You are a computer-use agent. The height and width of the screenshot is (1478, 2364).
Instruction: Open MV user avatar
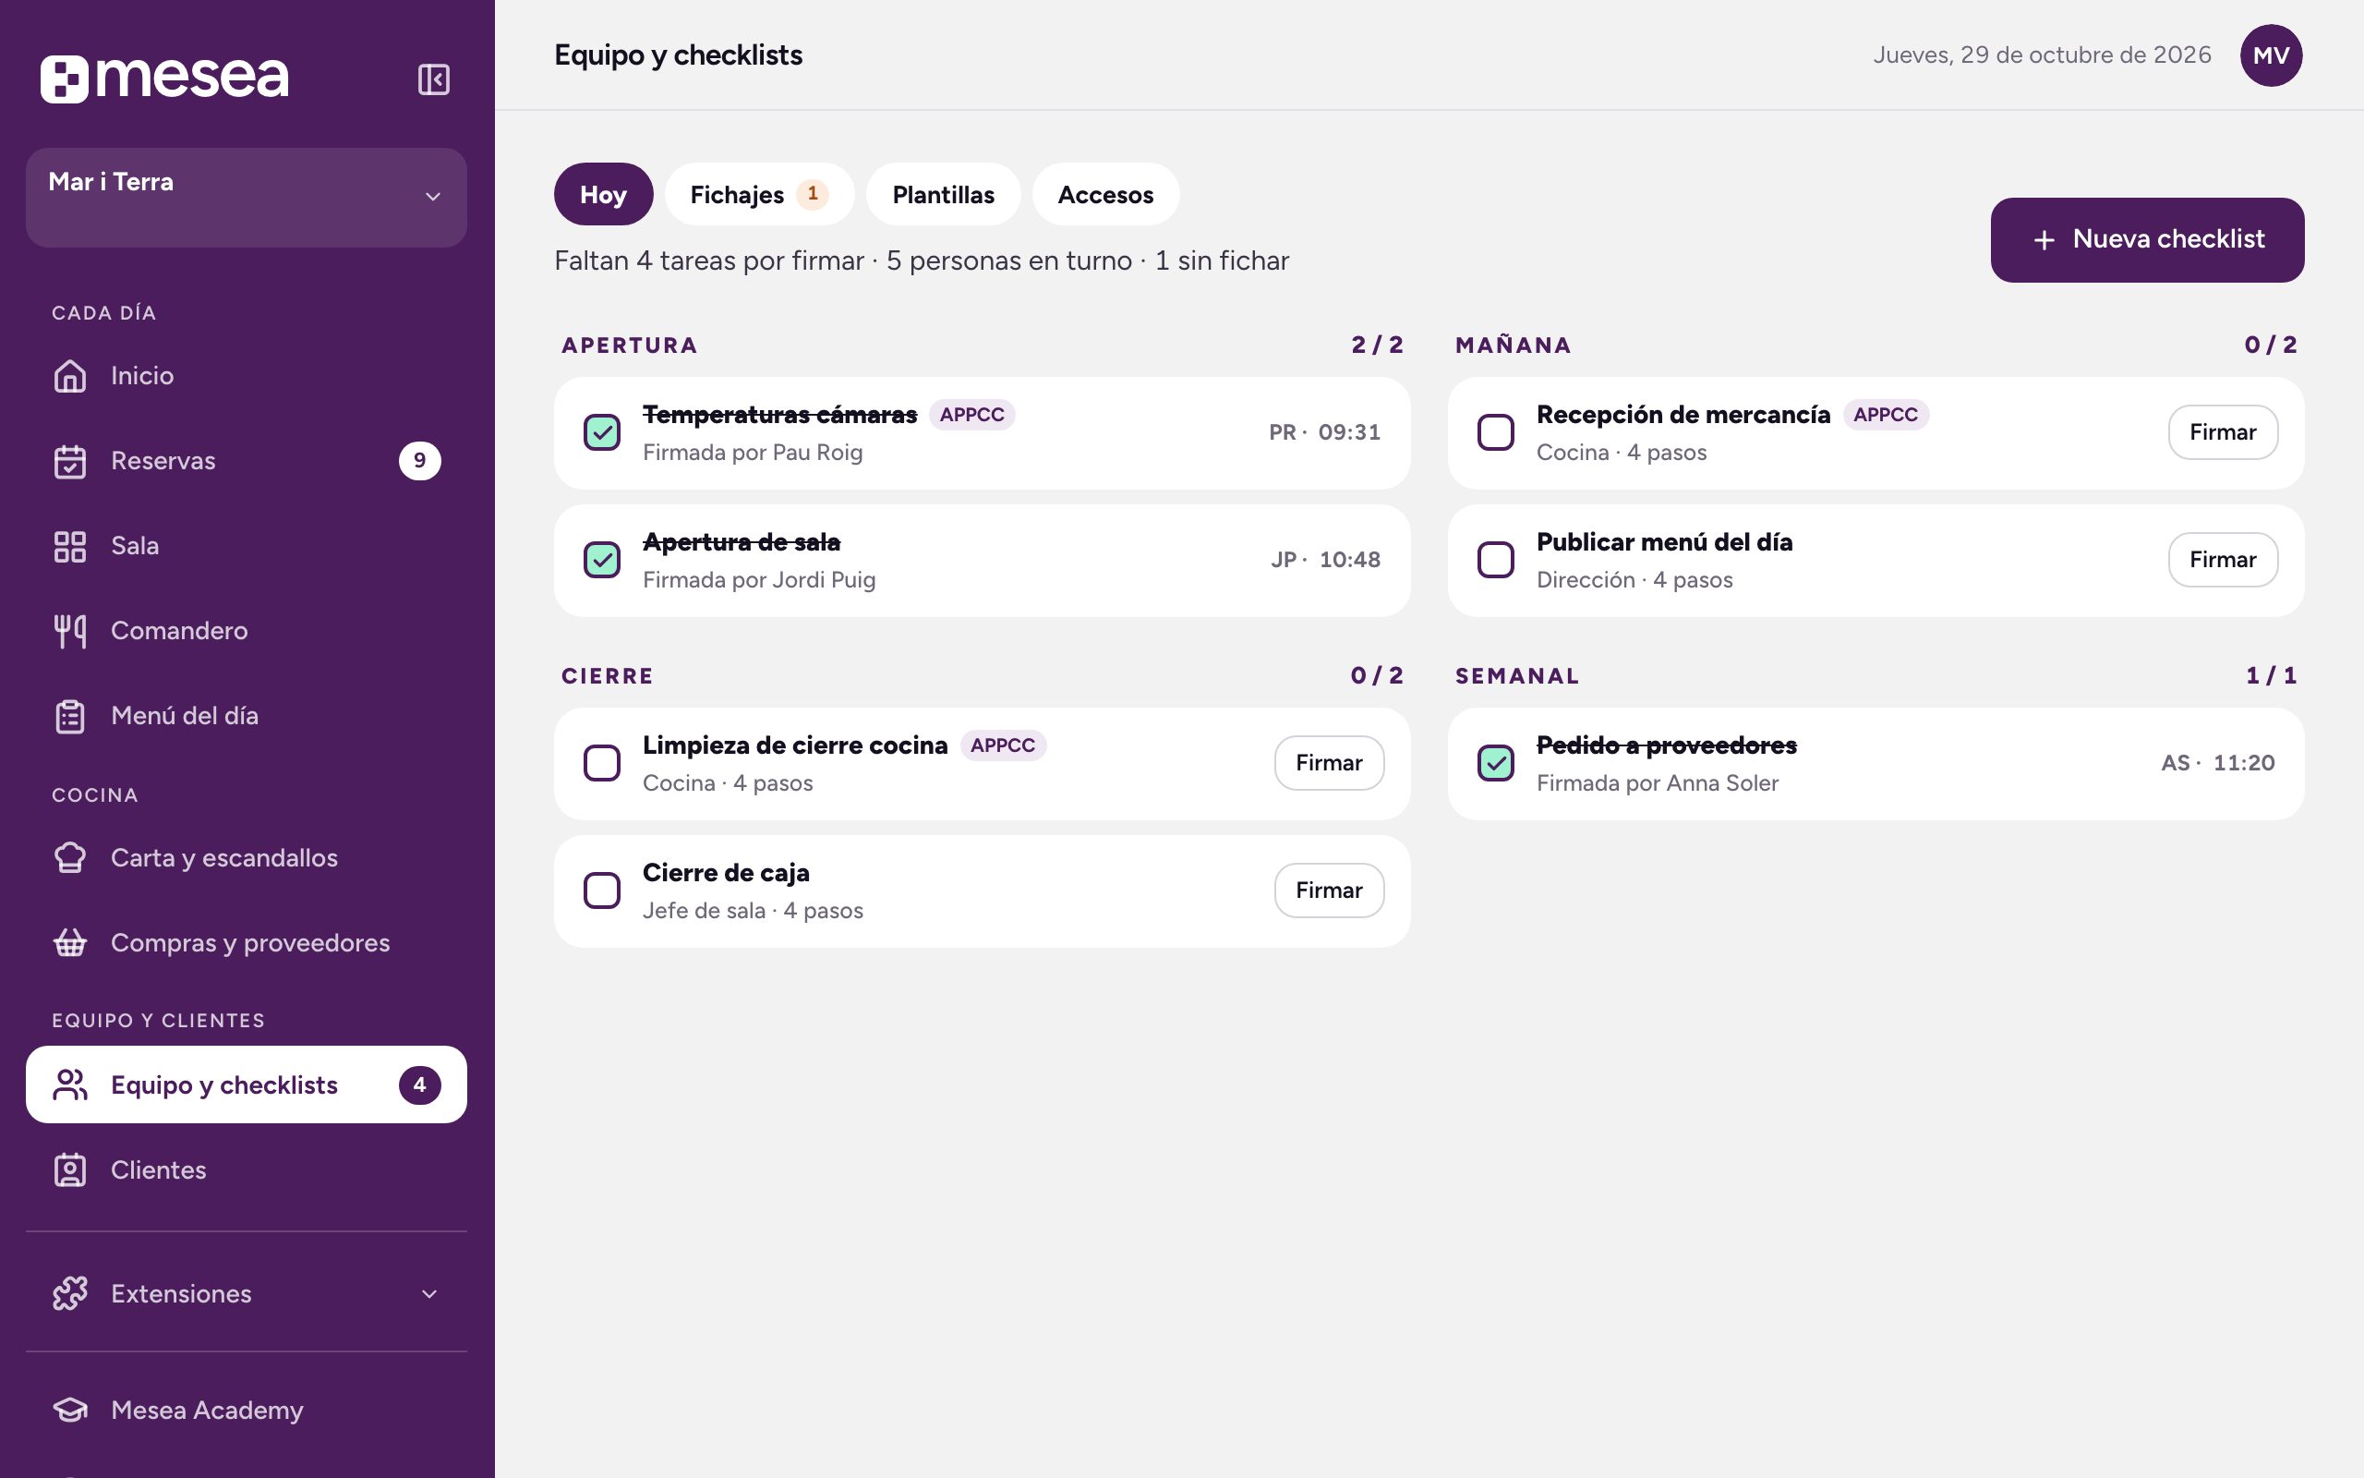(x=2270, y=55)
